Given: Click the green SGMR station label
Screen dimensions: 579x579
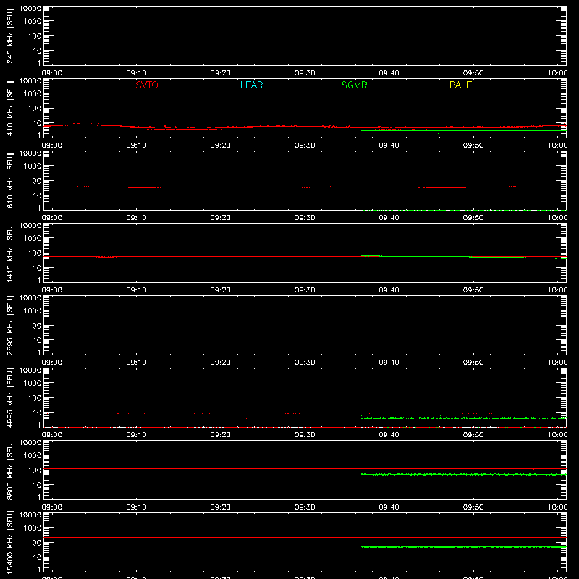Looking at the screenshot, I should [x=354, y=85].
